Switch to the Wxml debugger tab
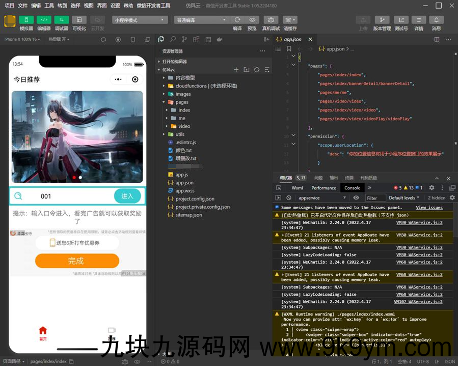 297,188
